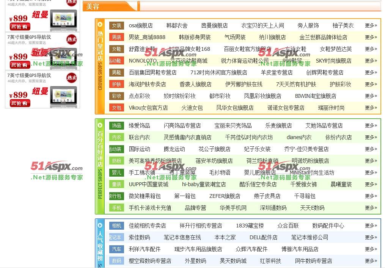The image size is (385, 268).
Task: Open ZEFER旗舰店 link
Action: (225, 196)
